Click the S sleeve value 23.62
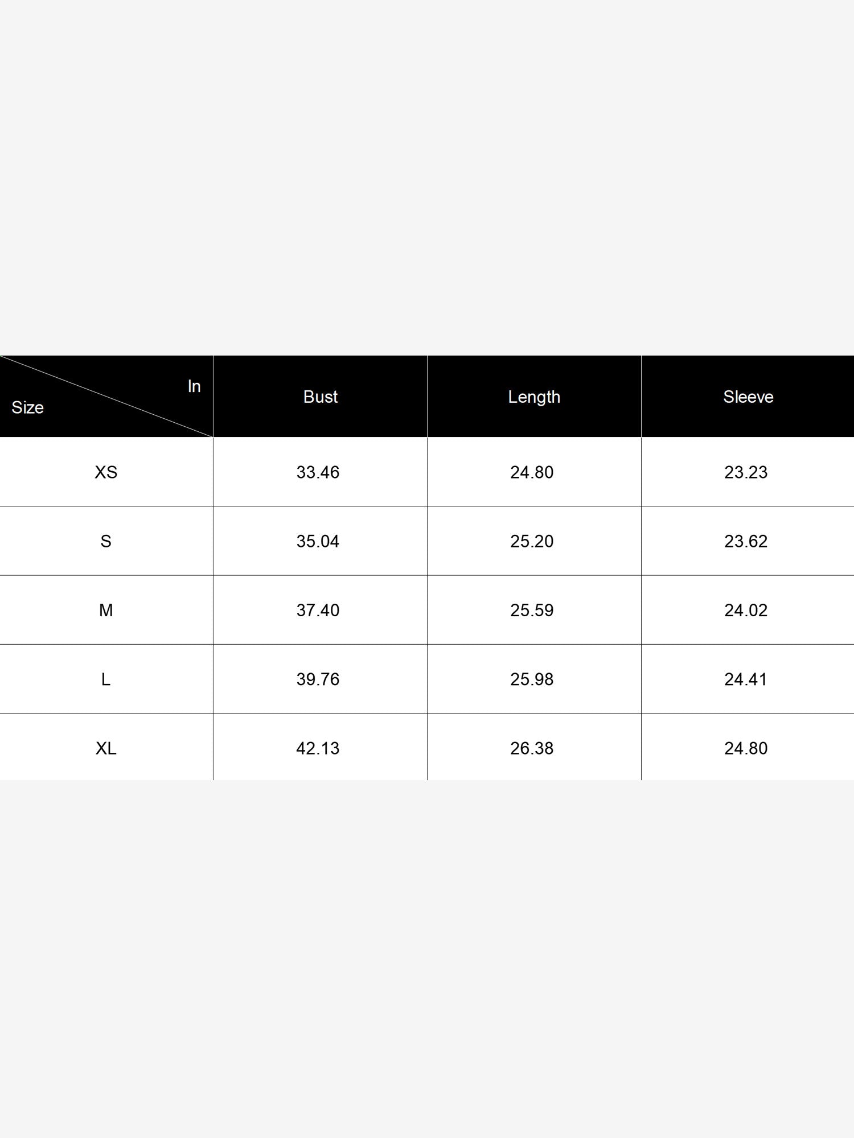The width and height of the screenshot is (854, 1138). click(746, 541)
